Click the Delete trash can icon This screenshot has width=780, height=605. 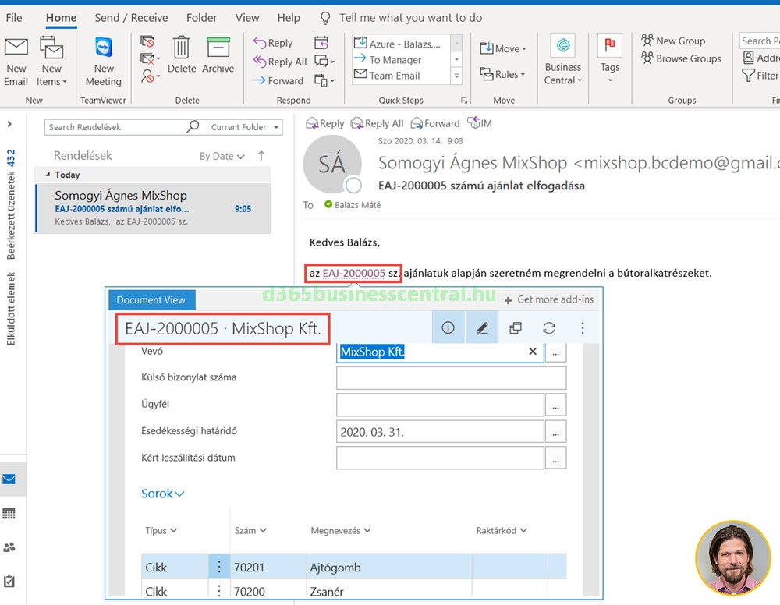[182, 55]
